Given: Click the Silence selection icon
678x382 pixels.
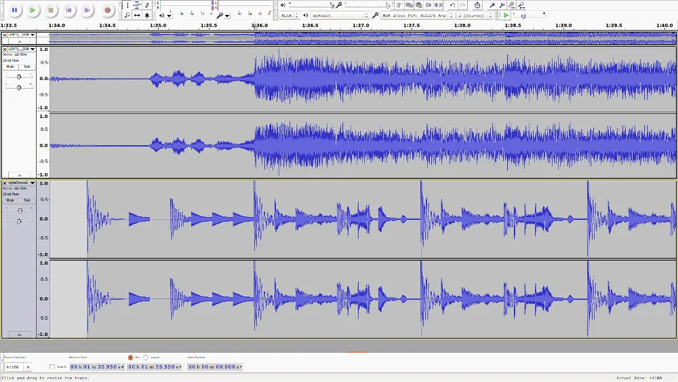Looking at the screenshot, I should 439,5.
